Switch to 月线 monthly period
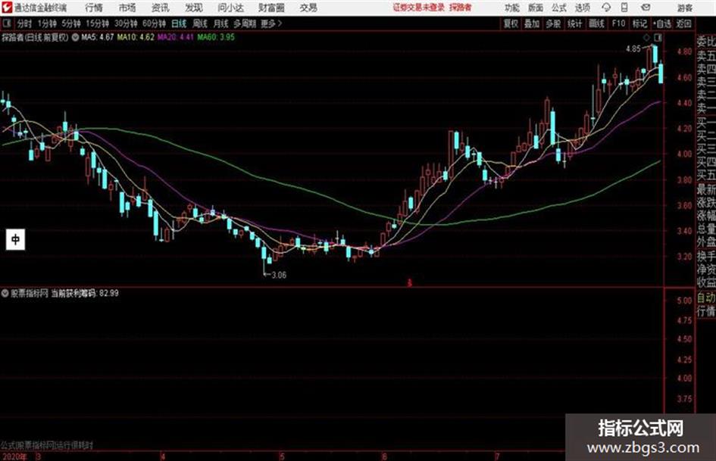Screen dimensions: 716x461 pos(221,23)
